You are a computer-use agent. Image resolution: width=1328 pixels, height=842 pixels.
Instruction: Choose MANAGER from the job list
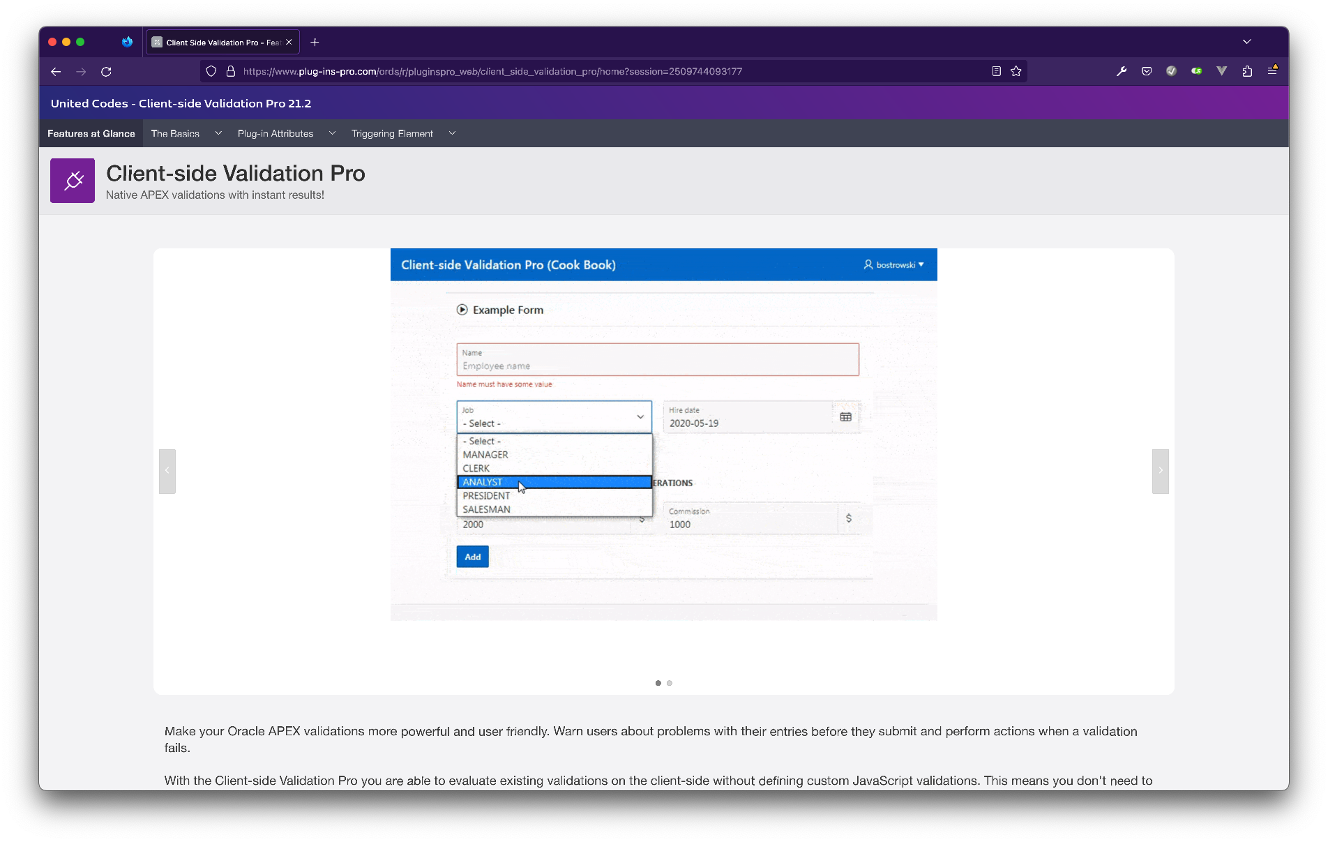click(x=554, y=455)
